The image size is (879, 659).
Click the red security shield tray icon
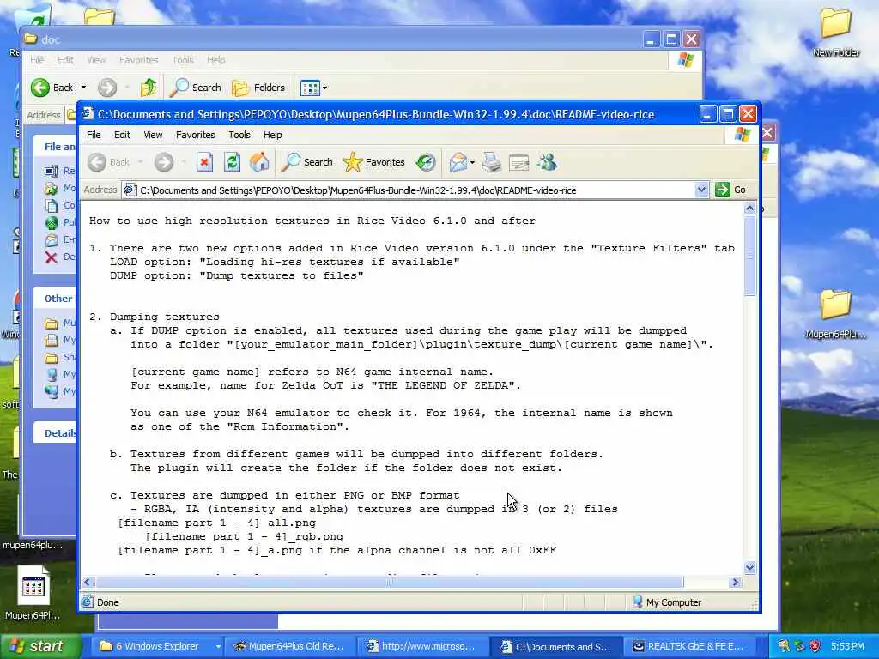click(x=815, y=646)
